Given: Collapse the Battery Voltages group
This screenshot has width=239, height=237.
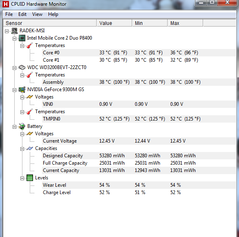Looking at the screenshot, I should [22, 134].
